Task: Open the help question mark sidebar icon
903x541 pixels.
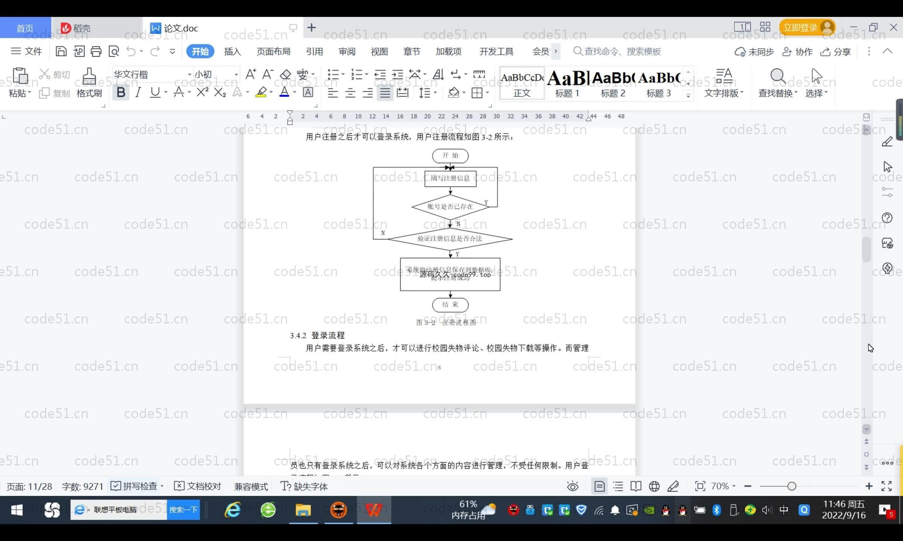Action: pyautogui.click(x=887, y=218)
